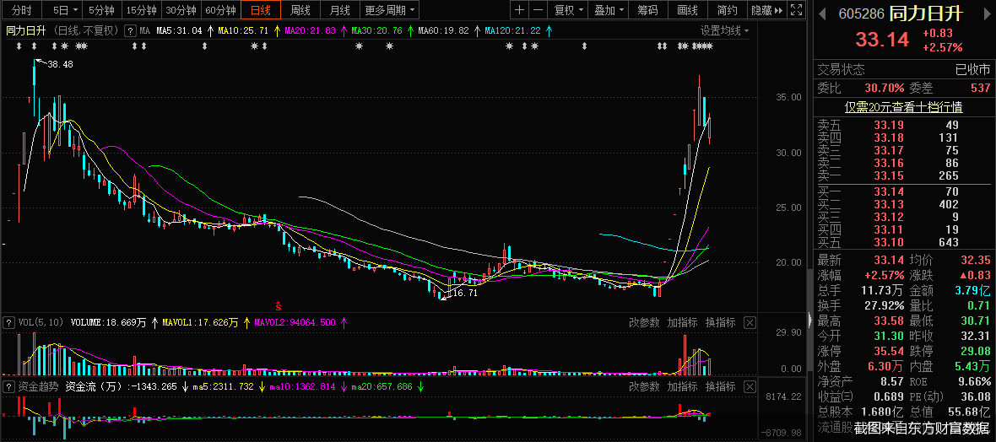Open 仅需20元查看十档行情 link
This screenshot has width=996, height=442.
coord(903,107)
